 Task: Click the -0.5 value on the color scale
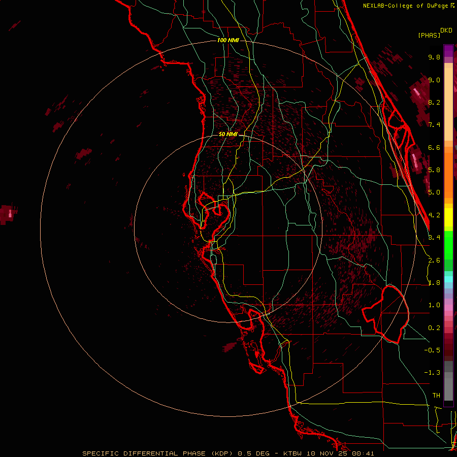[x=432, y=350]
